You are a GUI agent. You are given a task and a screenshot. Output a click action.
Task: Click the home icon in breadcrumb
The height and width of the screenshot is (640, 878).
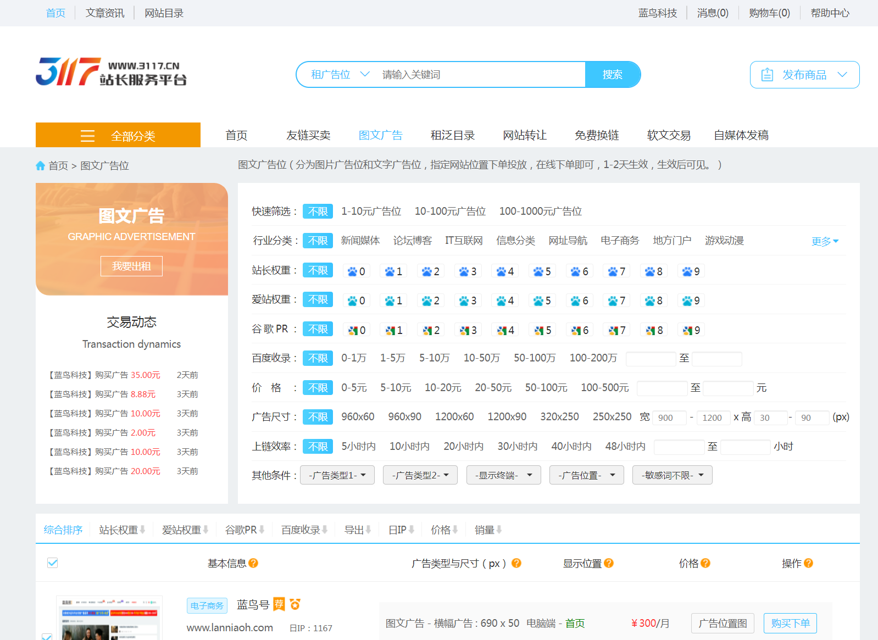pos(40,165)
